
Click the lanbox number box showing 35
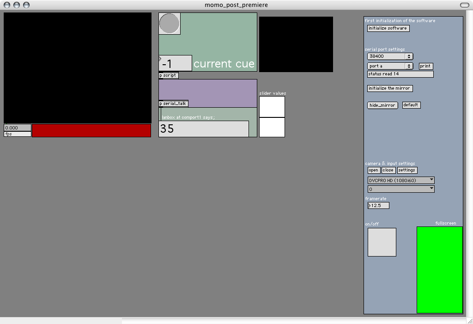pos(204,129)
